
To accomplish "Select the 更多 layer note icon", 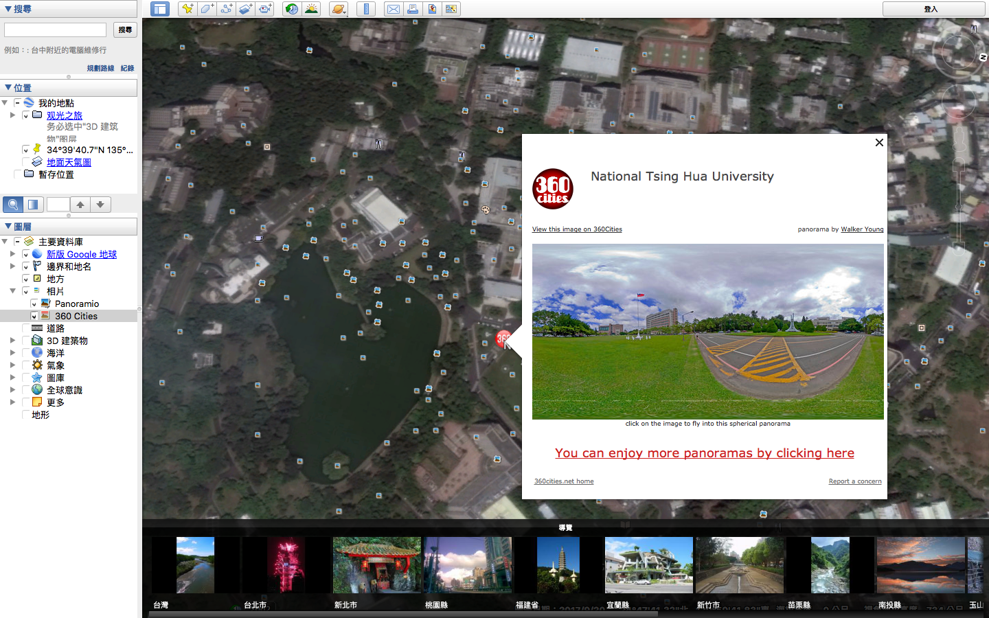I will [x=37, y=402].
